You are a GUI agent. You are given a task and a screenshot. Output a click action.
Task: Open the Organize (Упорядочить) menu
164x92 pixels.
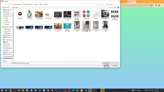(x=6, y=7)
